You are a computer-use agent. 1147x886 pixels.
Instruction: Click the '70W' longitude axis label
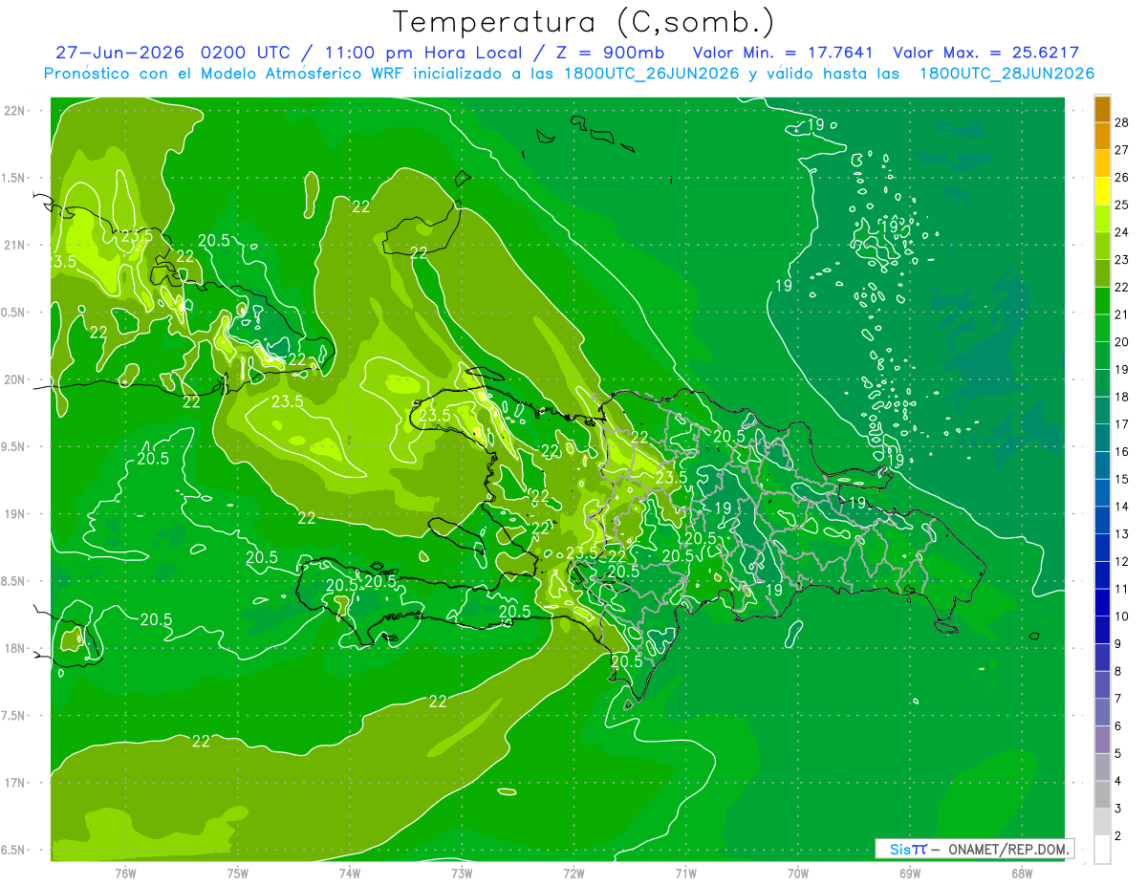point(797,874)
